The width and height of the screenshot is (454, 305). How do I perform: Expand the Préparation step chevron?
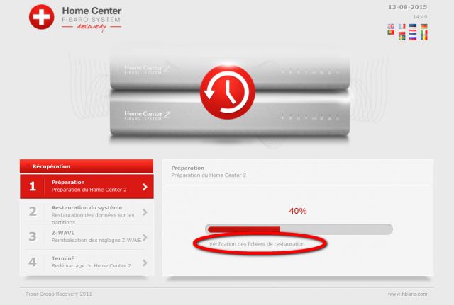tap(145, 187)
